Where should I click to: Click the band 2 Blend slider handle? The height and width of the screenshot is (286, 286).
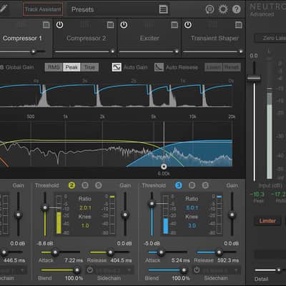tap(77, 270)
